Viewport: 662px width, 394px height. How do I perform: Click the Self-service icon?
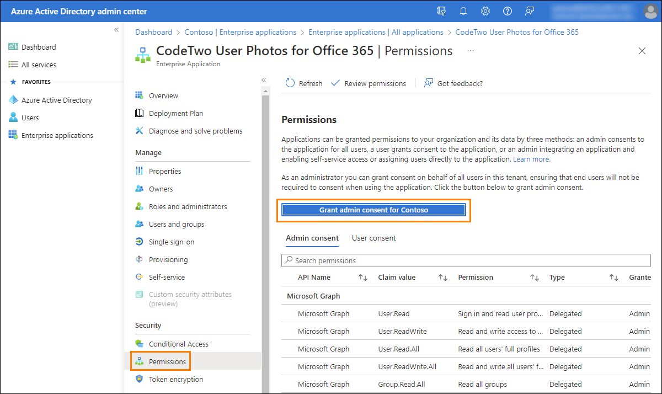coord(140,277)
